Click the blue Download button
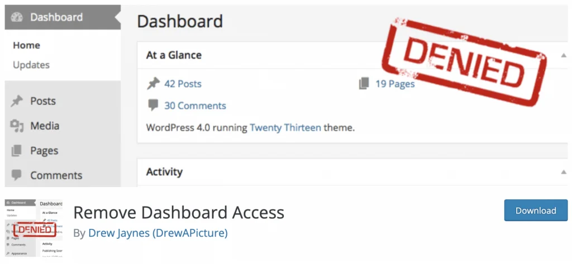Viewport: 572px width, 264px height. point(536,210)
